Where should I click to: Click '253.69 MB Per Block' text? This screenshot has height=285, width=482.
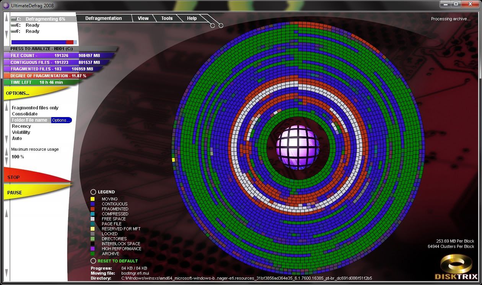pos(455,241)
